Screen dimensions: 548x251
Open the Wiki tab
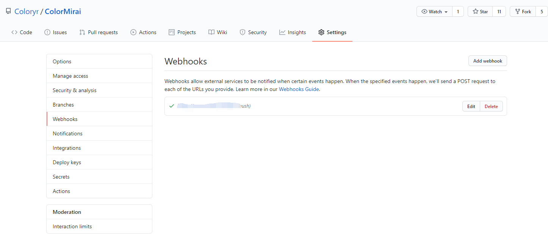click(218, 32)
